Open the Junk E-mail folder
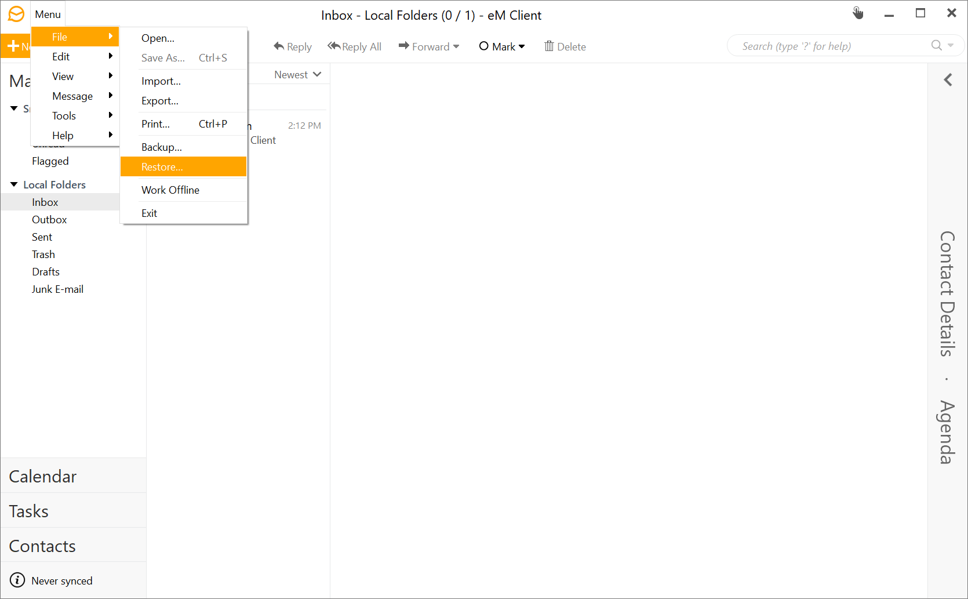This screenshot has width=968, height=599. tap(57, 289)
